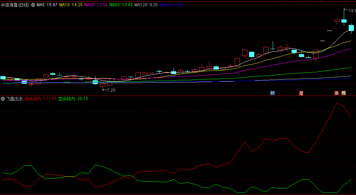Viewport: 356px width, 195px height.
Task: Expand the 飞鱼出水 indicator dropdown arrow
Action: coord(3,99)
